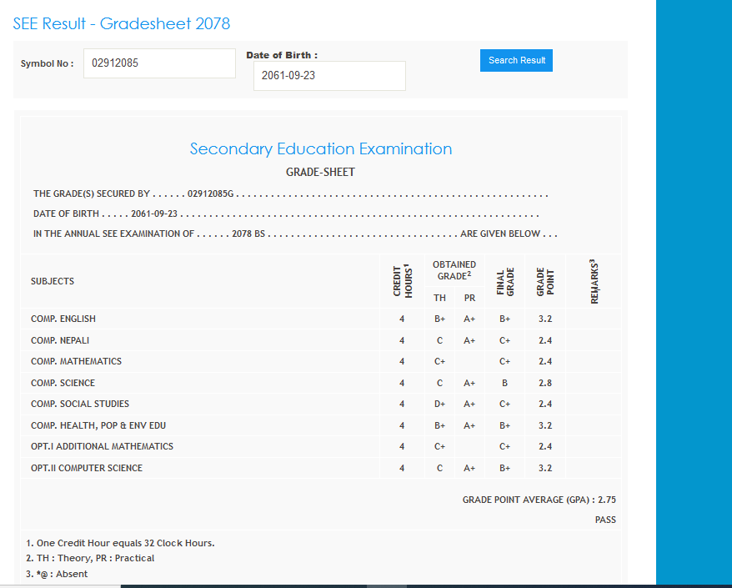Click the OPT.I ADDITIONAL MATHEMATICS subject name
The image size is (732, 588).
102,446
